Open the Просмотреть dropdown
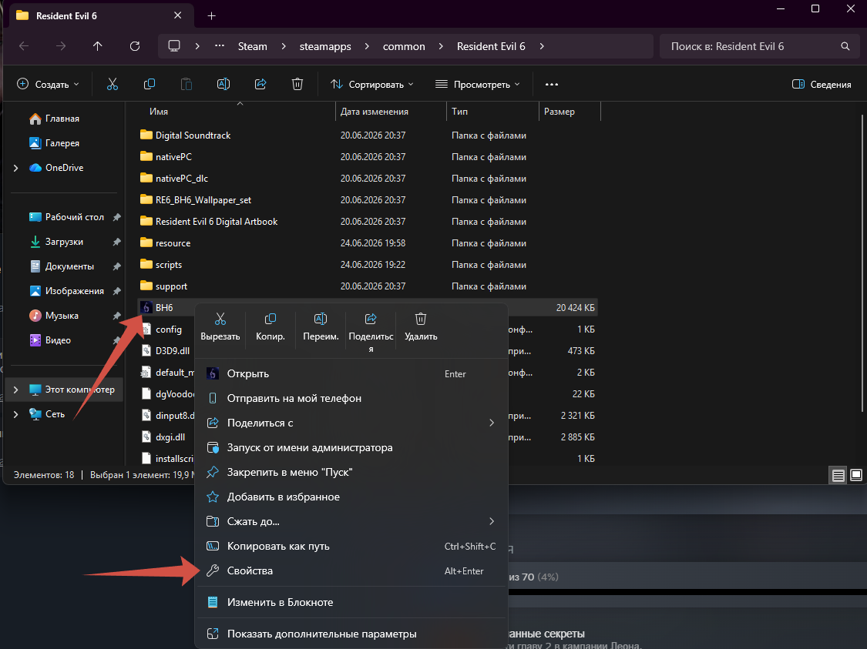Screen dimensions: 867x649 point(477,85)
